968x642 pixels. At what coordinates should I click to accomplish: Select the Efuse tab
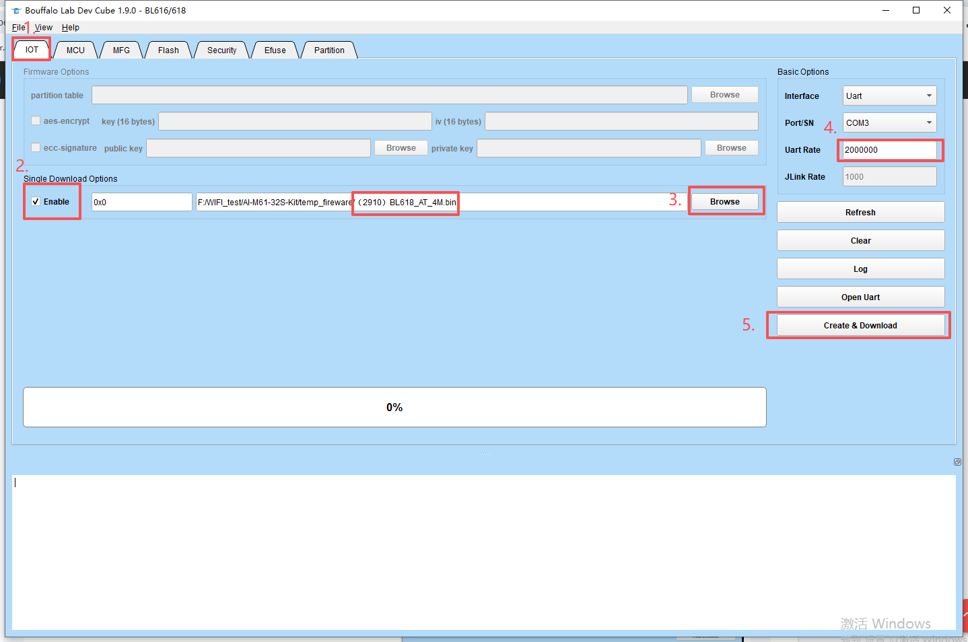tap(275, 50)
